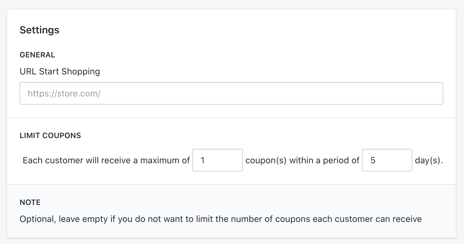This screenshot has height=244, width=464.
Task: Click the 'Each customer will receive' text
Action: [x=77, y=160]
